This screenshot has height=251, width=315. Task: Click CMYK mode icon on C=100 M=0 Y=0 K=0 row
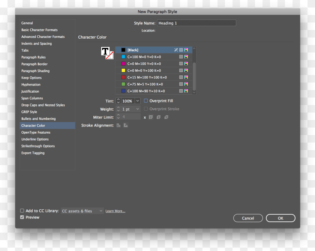click(x=186, y=57)
